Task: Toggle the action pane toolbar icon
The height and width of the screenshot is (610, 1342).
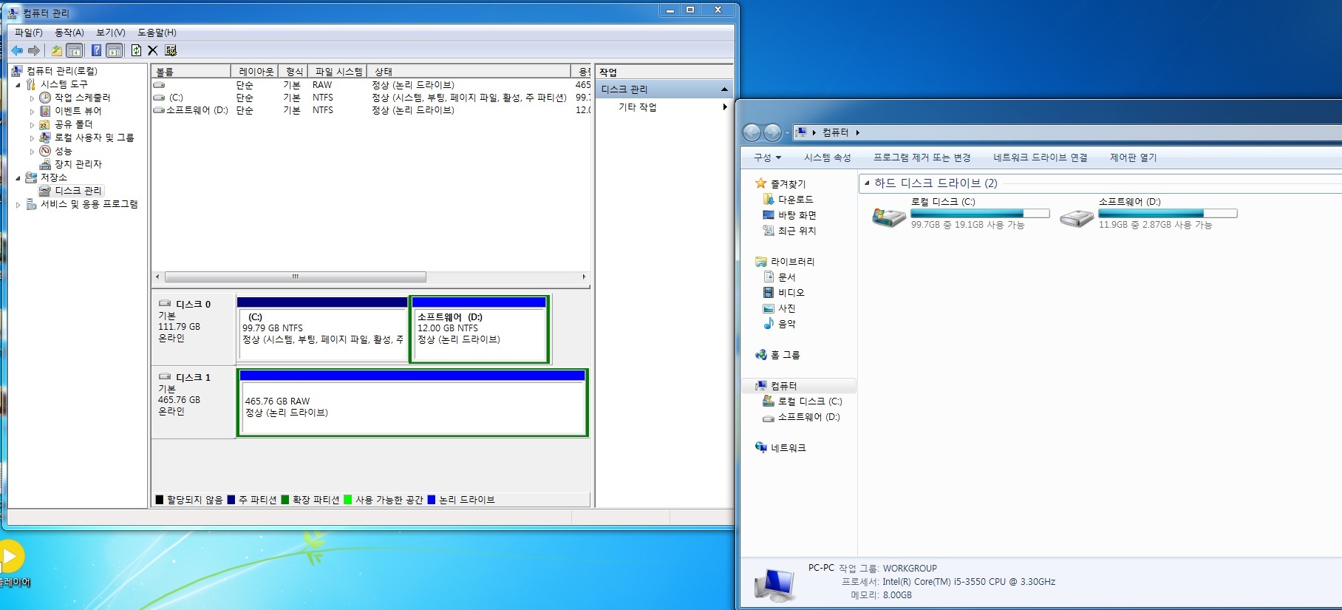Action: coord(114,50)
